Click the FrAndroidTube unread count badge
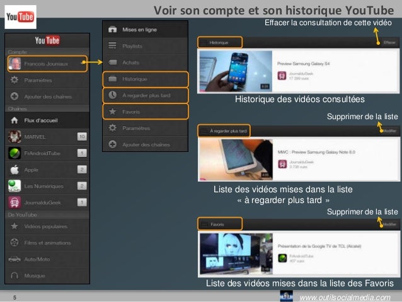 (x=82, y=153)
